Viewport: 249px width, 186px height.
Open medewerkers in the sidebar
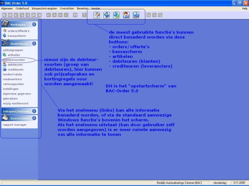[12, 79]
